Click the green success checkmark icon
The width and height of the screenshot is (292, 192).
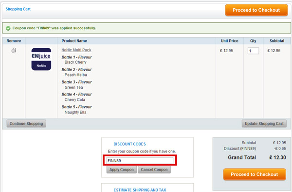click(8, 28)
